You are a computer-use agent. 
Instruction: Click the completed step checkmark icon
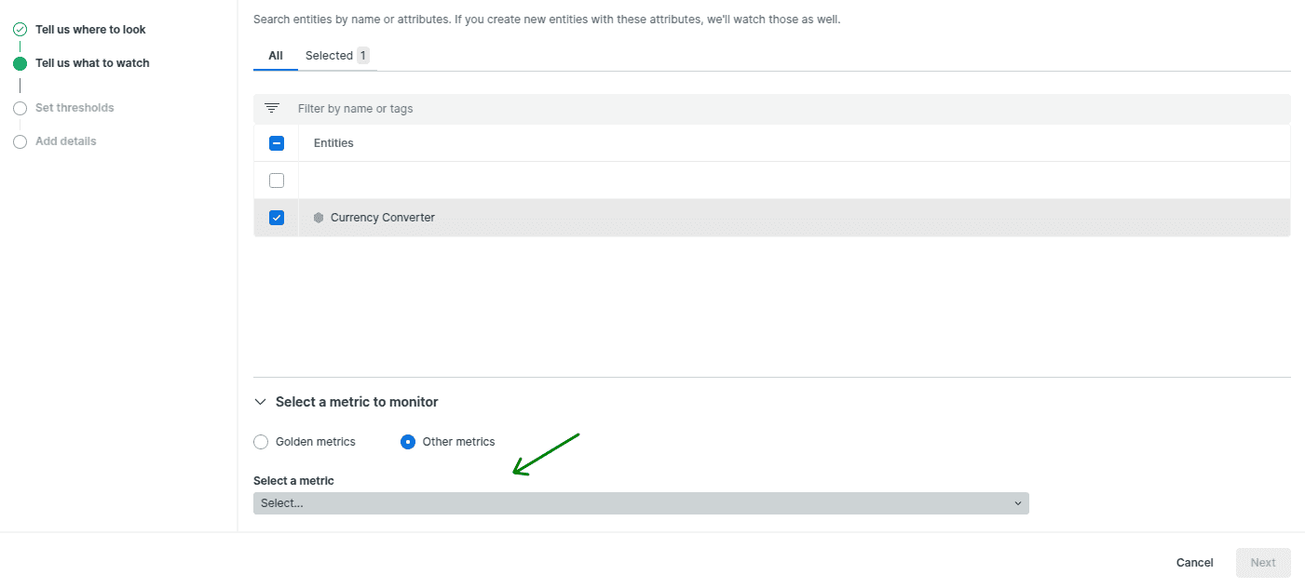point(20,30)
